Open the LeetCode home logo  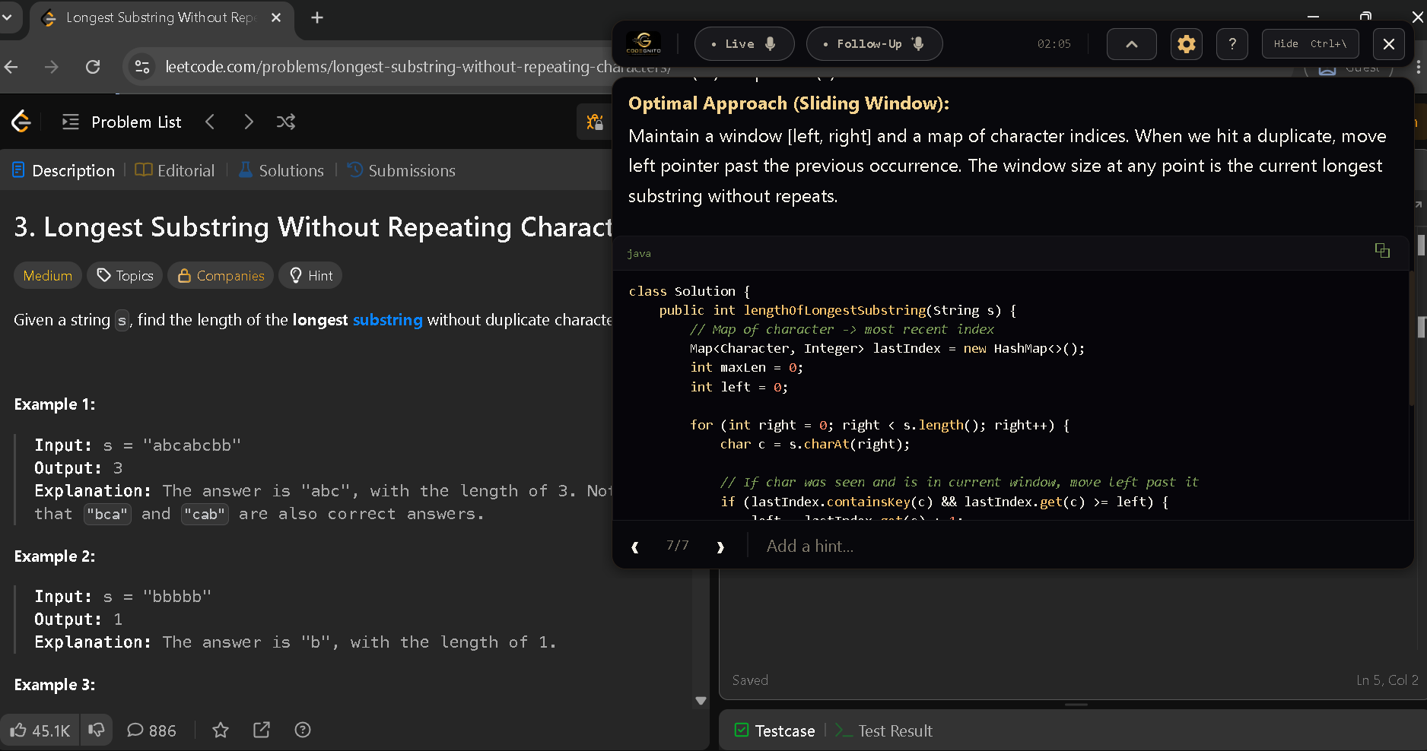click(x=21, y=121)
